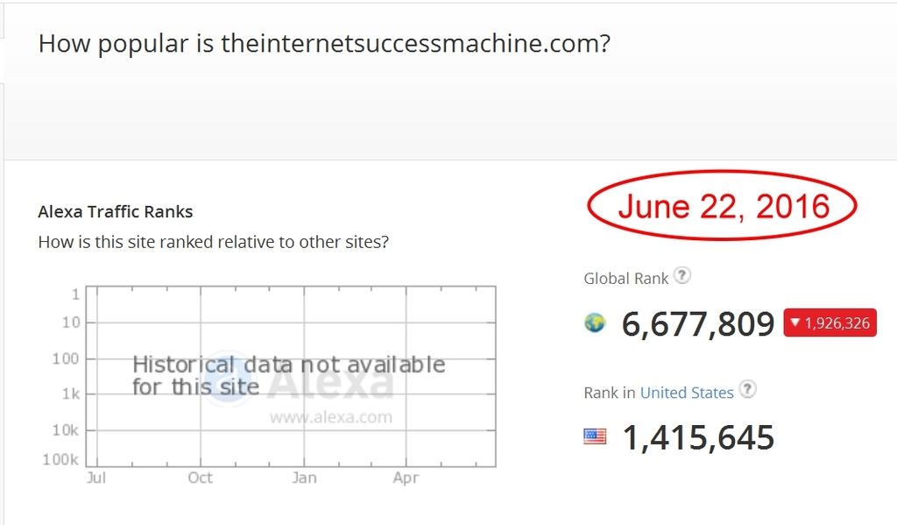Click the United States flag icon
Image resolution: width=897 pixels, height=525 pixels.
[595, 436]
